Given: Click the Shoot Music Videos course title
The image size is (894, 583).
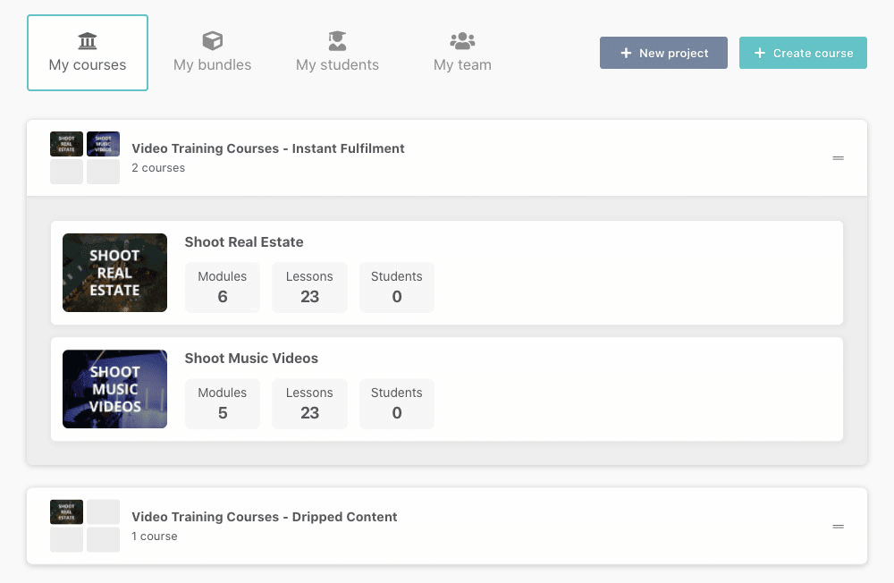Looking at the screenshot, I should coord(251,359).
